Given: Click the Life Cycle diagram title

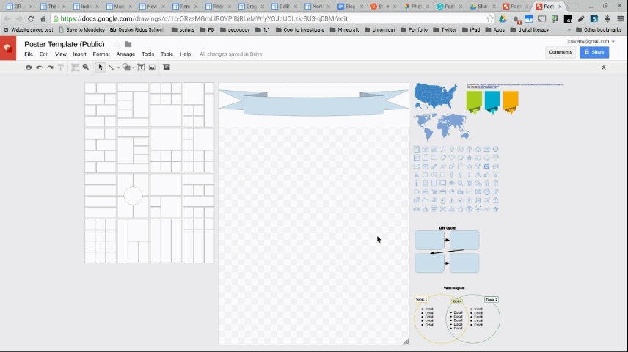Looking at the screenshot, I should (447, 228).
